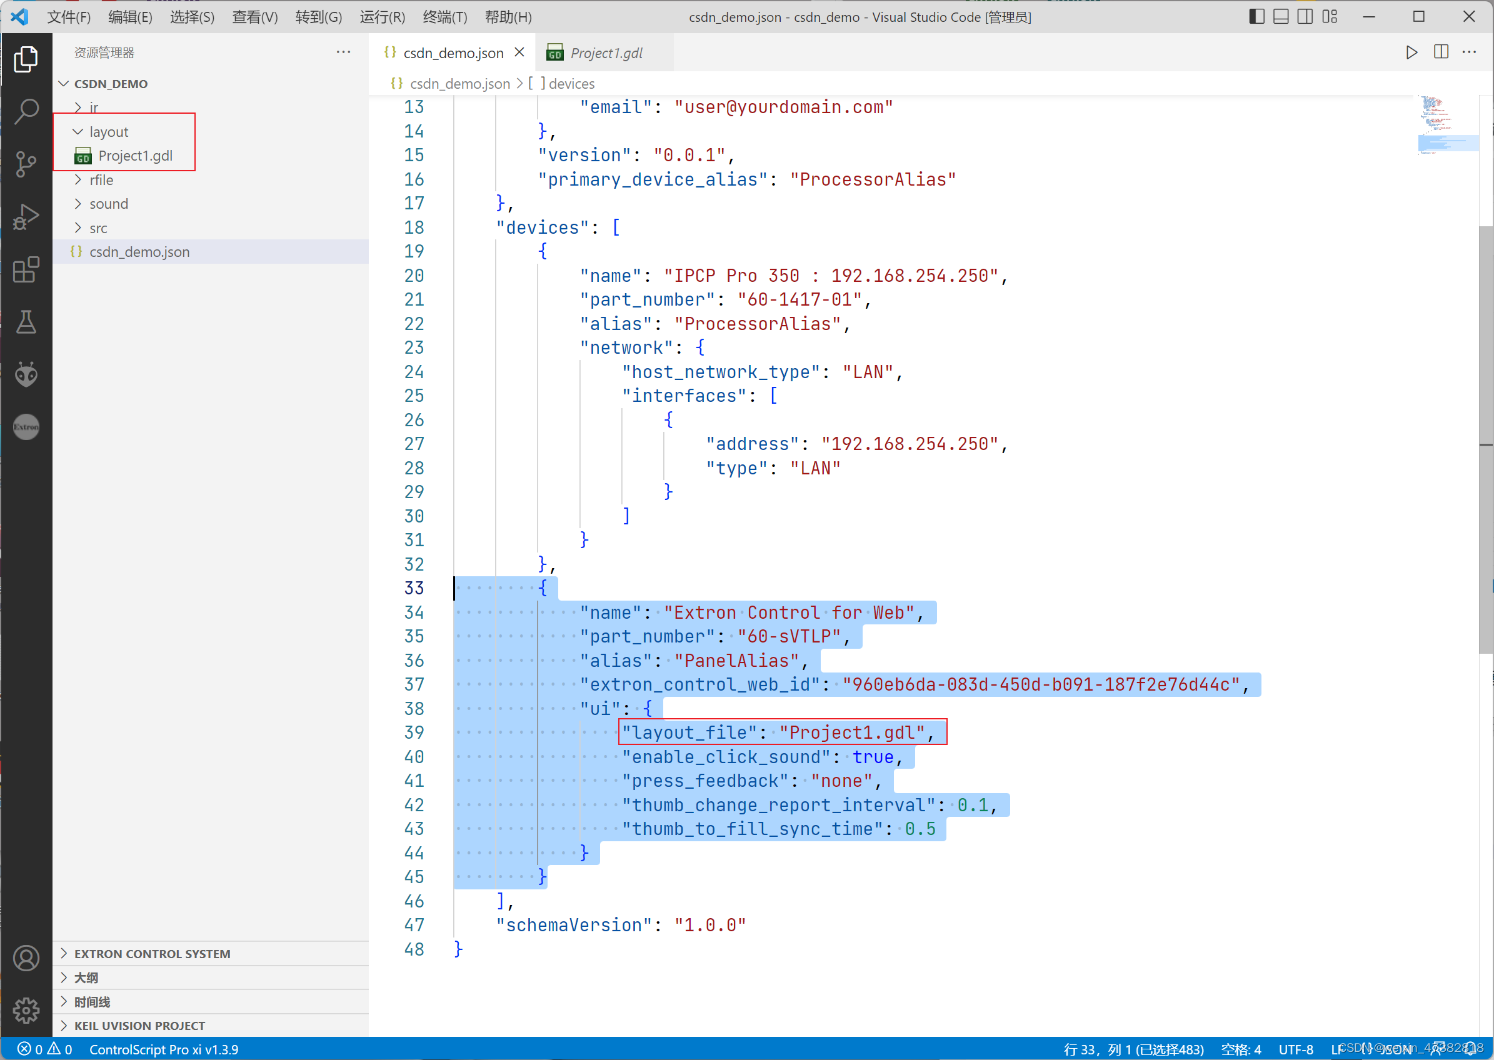Open Project1.gdl file in explorer
This screenshot has height=1060, width=1494.
[135, 156]
